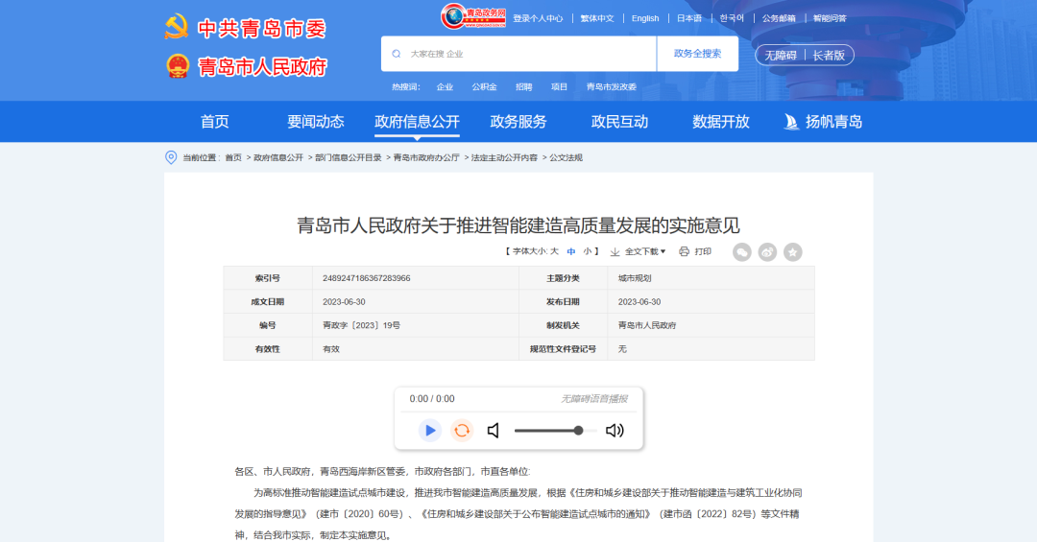The height and width of the screenshot is (542, 1037).
Task: Focus the search input field
Action: tap(518, 54)
